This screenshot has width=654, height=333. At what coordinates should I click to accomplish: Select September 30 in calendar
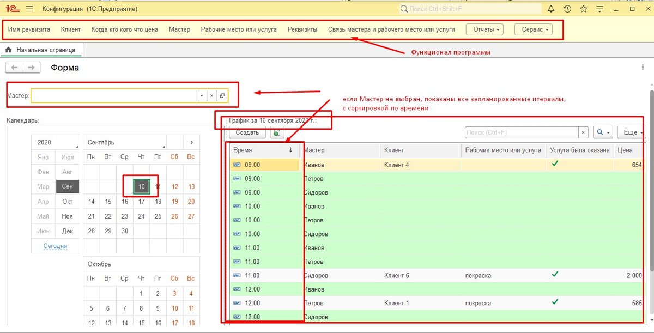point(125,231)
